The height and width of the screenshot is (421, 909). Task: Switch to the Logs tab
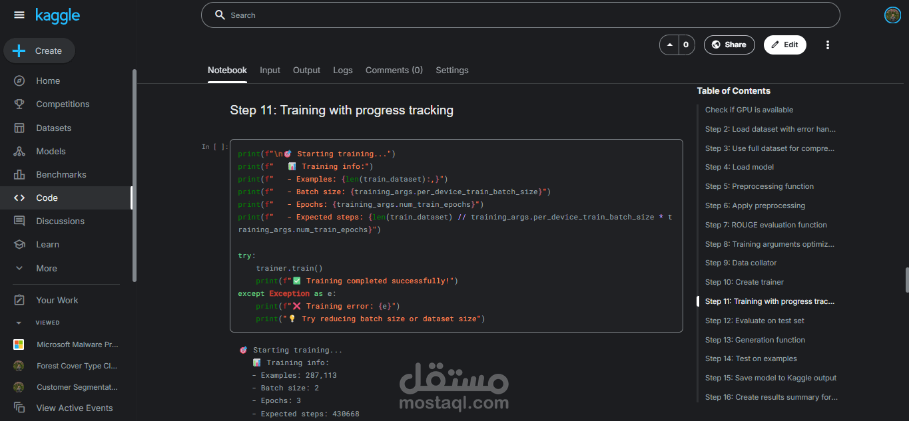(343, 70)
